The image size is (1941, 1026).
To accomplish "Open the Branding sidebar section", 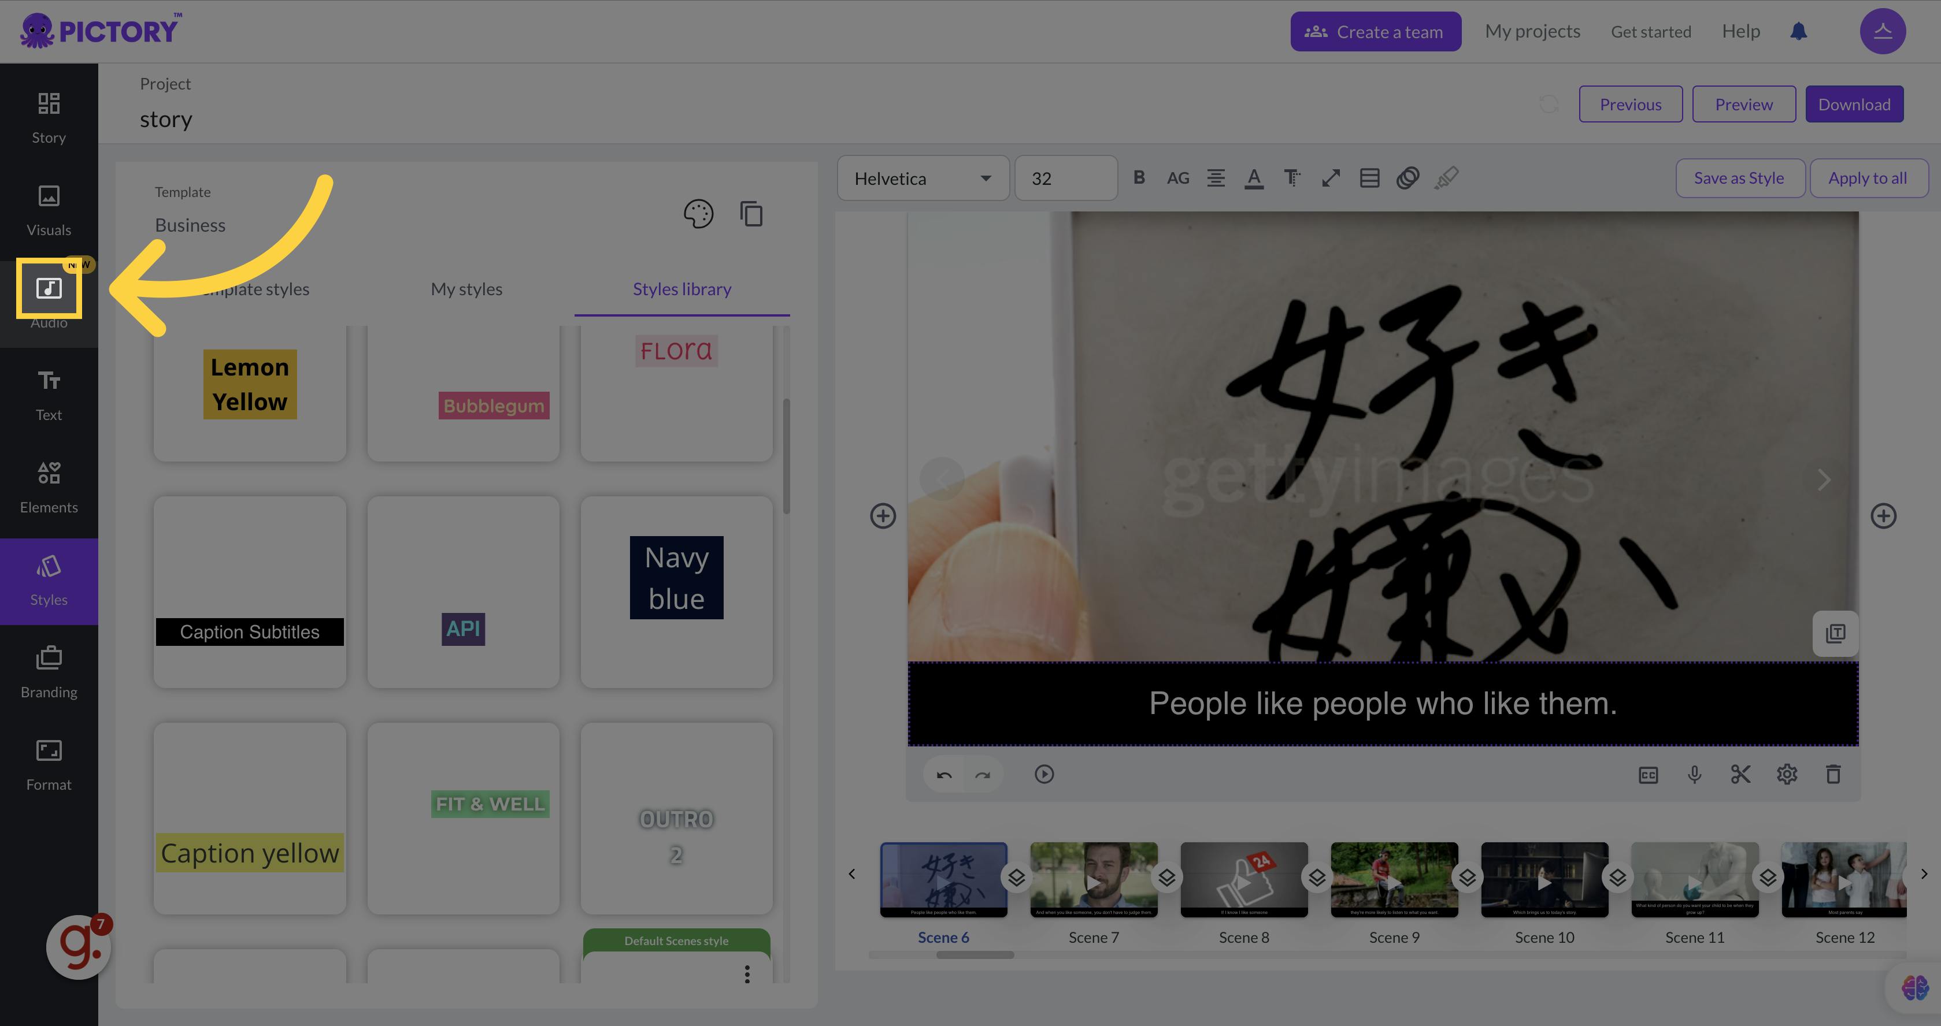I will coord(49,672).
